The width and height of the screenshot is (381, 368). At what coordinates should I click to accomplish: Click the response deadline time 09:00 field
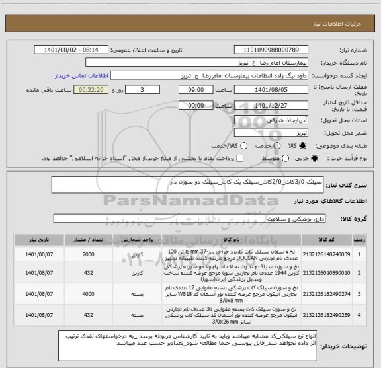click(196, 90)
